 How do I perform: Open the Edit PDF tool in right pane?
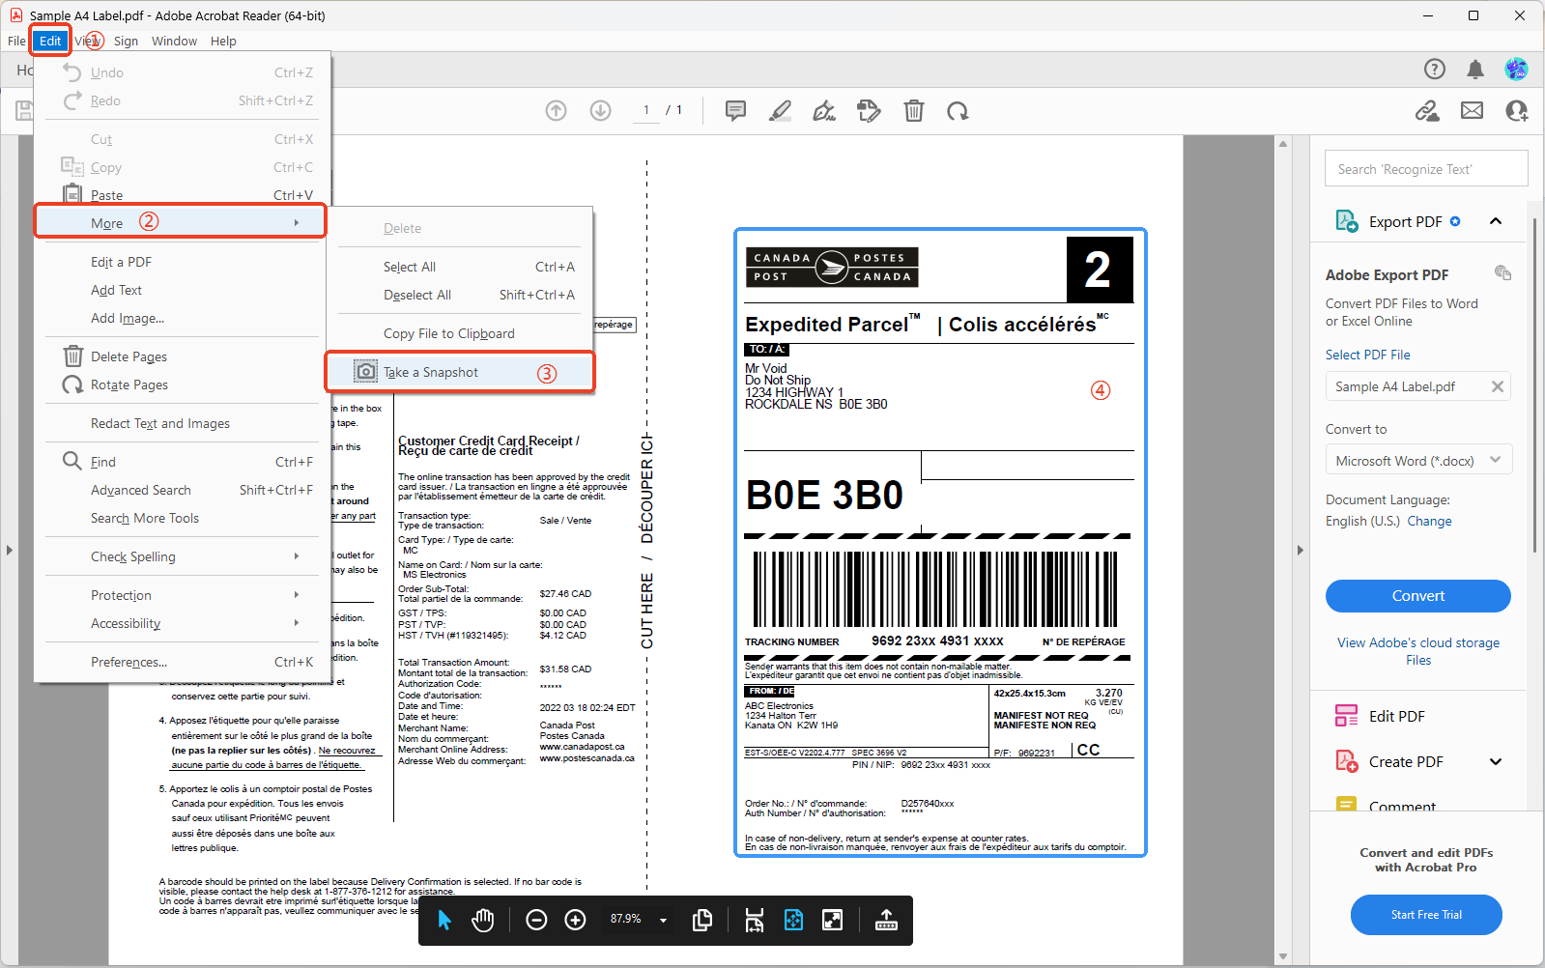(1396, 716)
